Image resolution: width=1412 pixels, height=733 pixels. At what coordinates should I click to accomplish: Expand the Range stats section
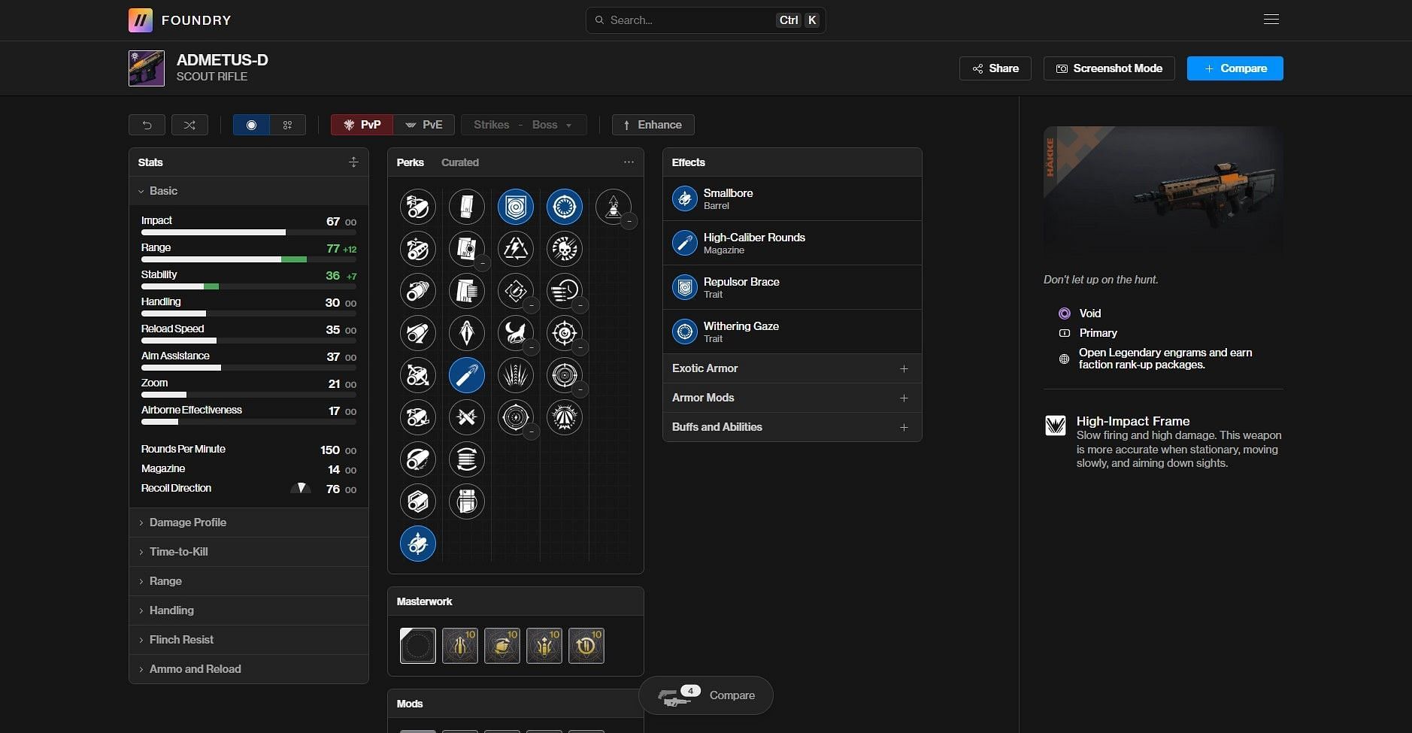249,581
